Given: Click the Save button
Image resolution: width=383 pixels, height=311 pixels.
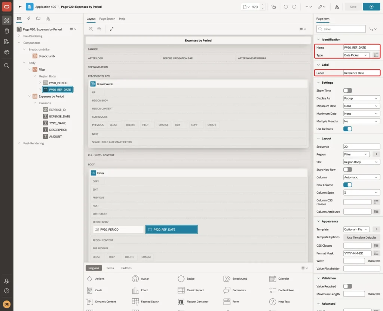Looking at the screenshot, I should (353, 7).
